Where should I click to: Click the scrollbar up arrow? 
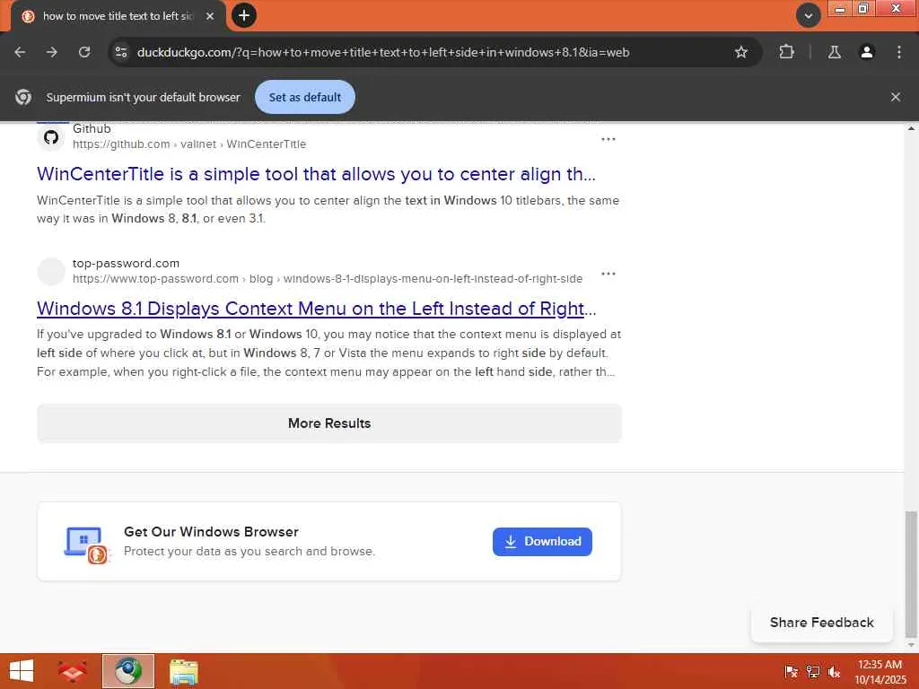911,127
